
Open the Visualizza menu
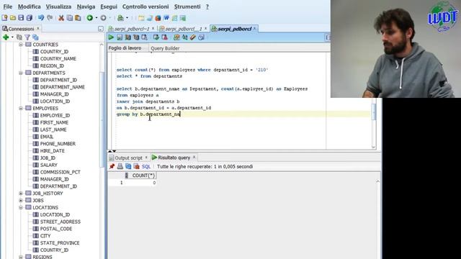coord(58,6)
